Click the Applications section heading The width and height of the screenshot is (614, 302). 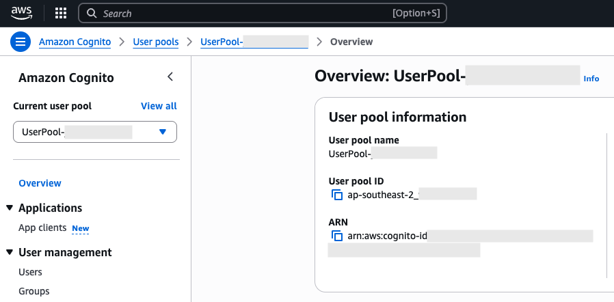pos(50,208)
